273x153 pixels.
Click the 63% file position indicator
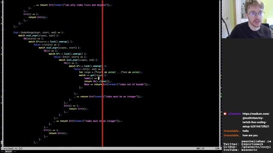217,148
